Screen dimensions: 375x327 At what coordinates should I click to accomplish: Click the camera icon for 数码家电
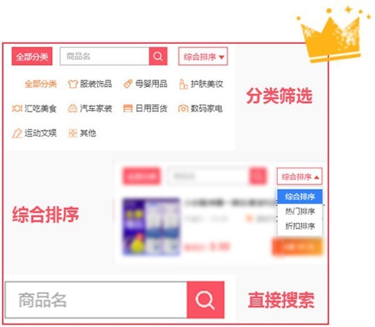pos(183,109)
